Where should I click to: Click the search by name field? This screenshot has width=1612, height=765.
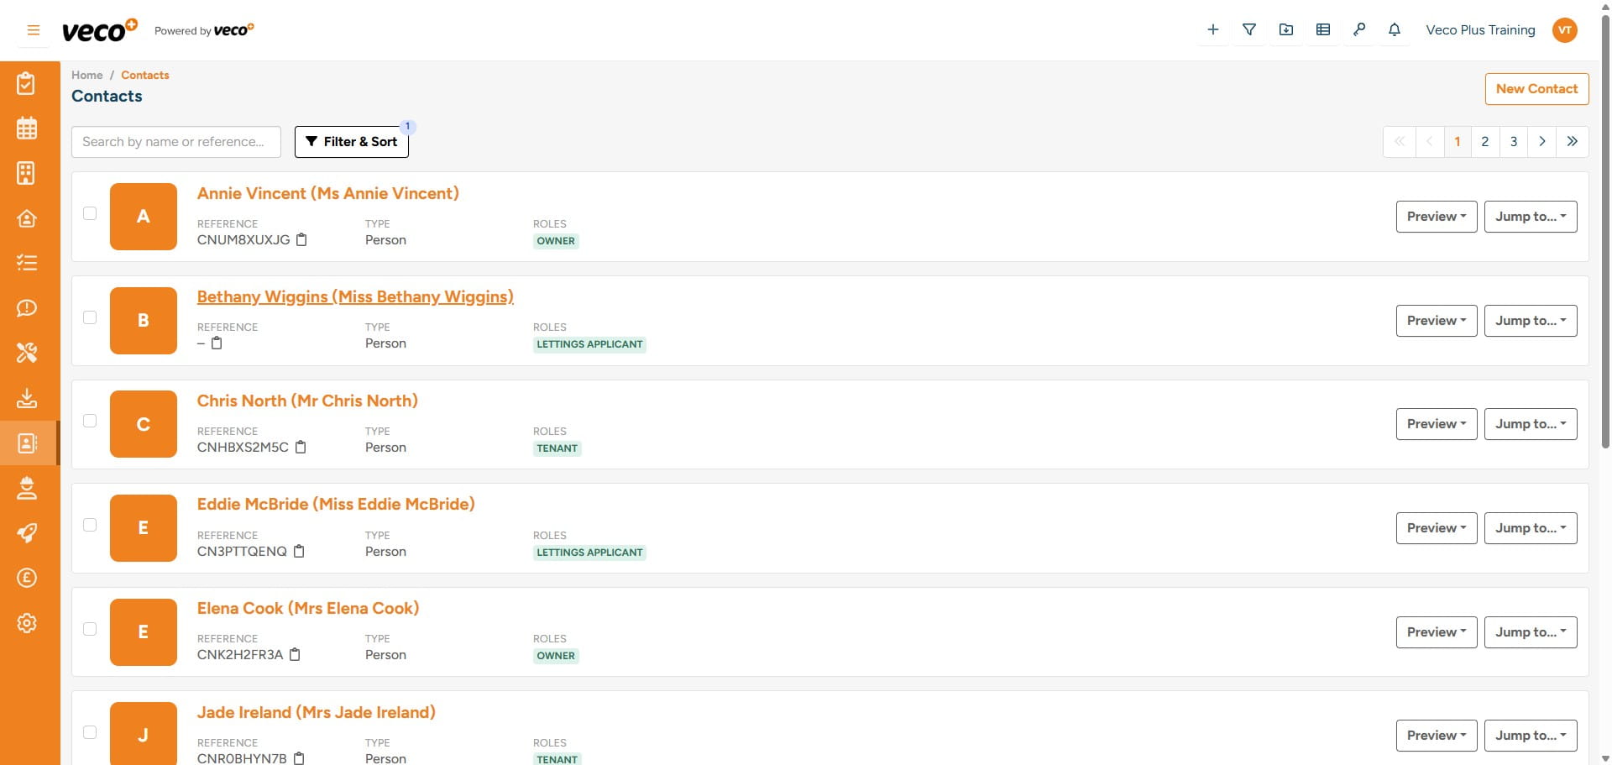pos(176,142)
